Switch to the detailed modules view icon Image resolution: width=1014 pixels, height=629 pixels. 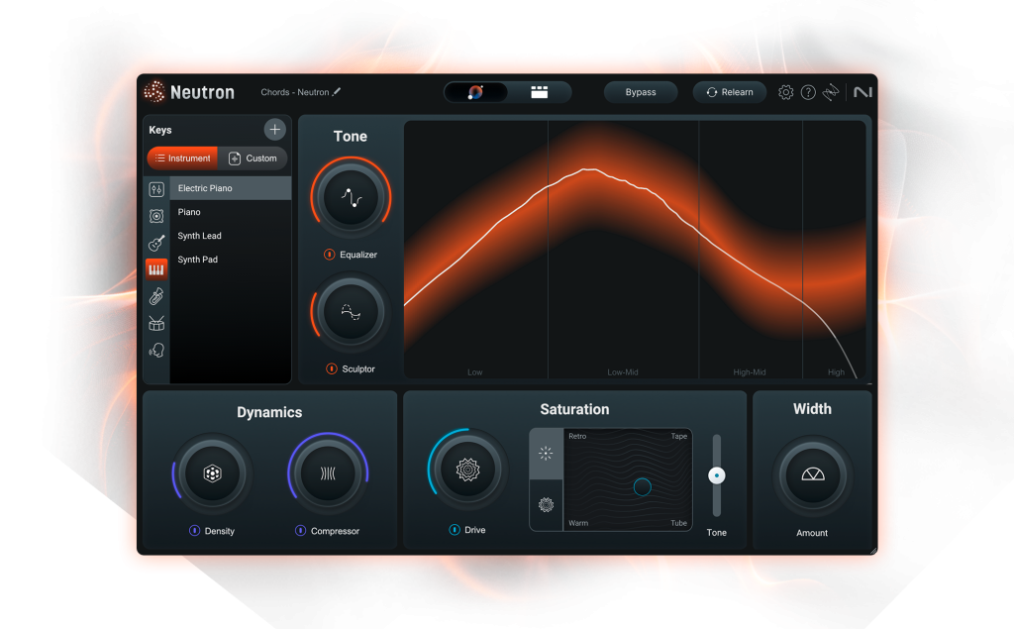click(540, 92)
